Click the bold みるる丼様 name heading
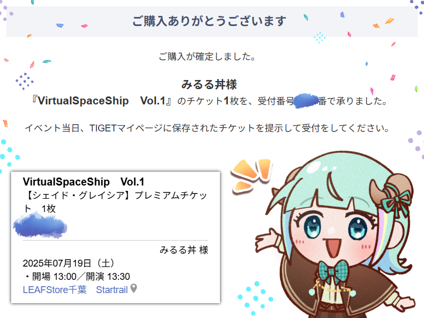Image resolution: width=424 pixels, height=318 pixels. coord(209,84)
